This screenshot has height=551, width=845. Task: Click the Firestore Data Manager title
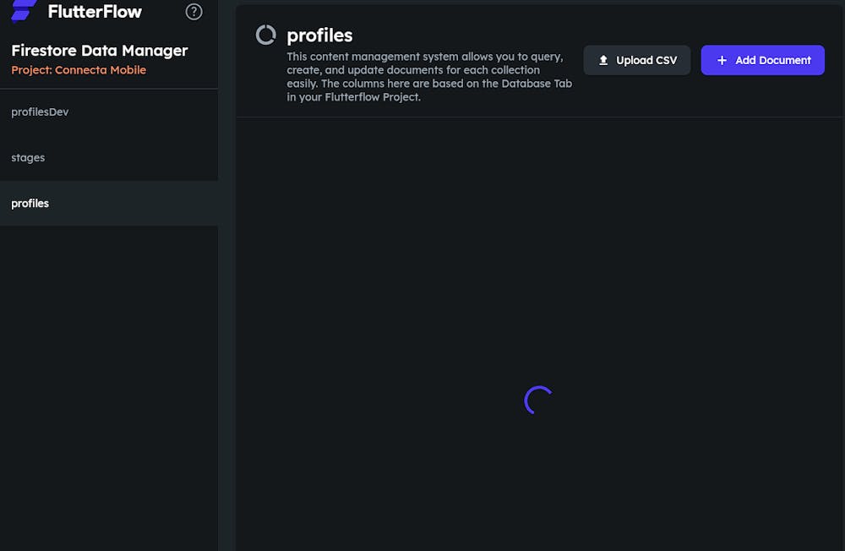pos(100,51)
